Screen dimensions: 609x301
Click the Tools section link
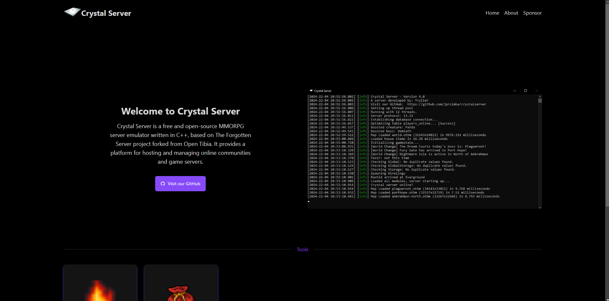302,249
